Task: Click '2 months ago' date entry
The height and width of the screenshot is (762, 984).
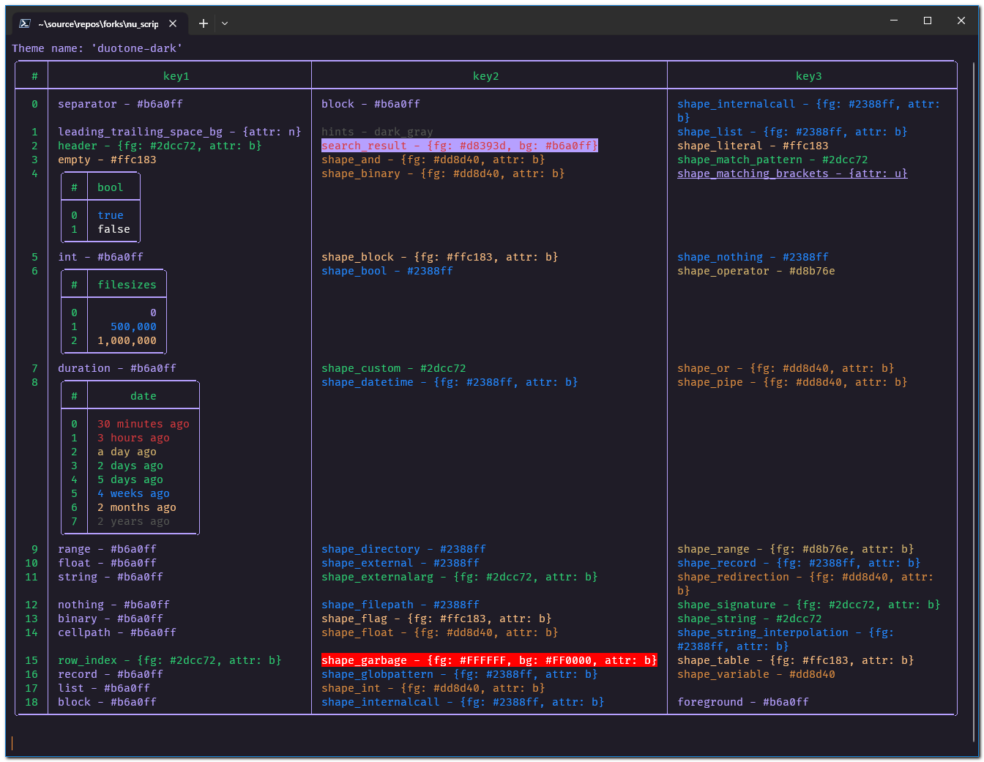Action: [x=137, y=507]
